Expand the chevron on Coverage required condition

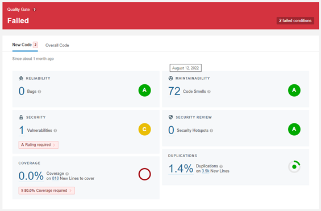[x=70, y=191]
